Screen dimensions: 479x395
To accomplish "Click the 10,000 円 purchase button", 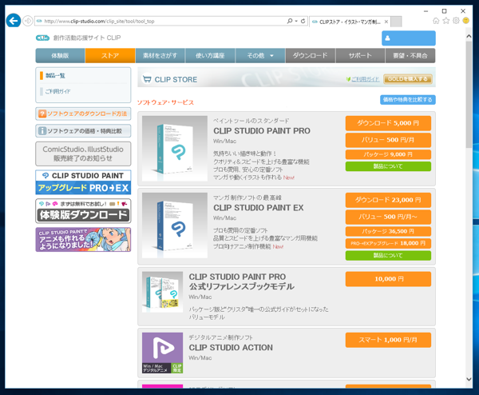I will (388, 279).
